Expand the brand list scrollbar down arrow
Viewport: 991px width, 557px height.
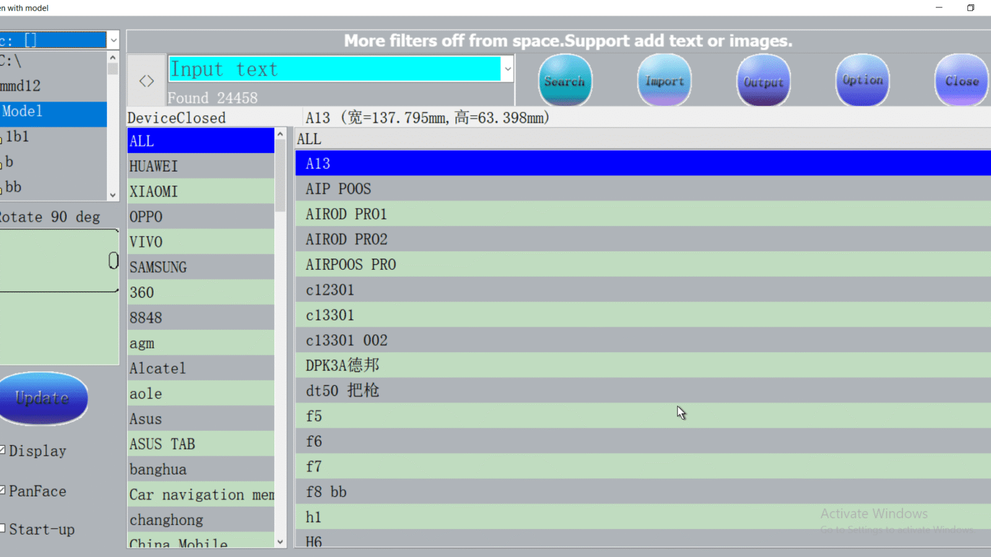tap(281, 541)
